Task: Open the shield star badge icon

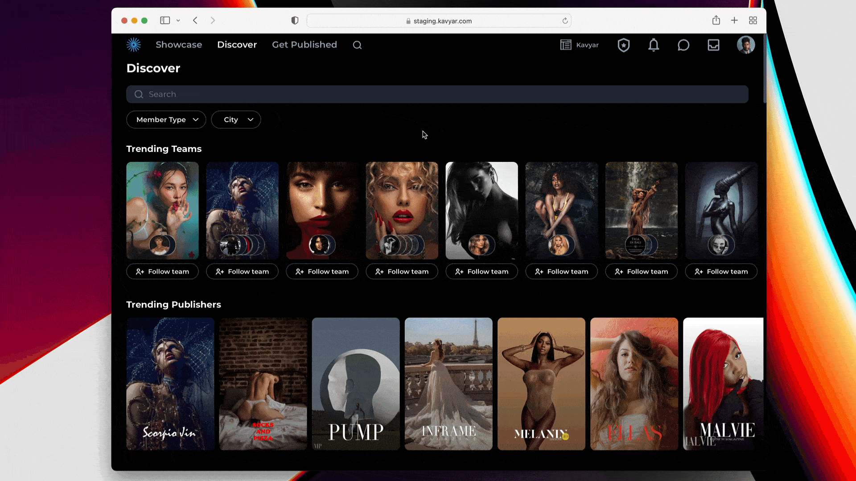Action: click(x=623, y=45)
